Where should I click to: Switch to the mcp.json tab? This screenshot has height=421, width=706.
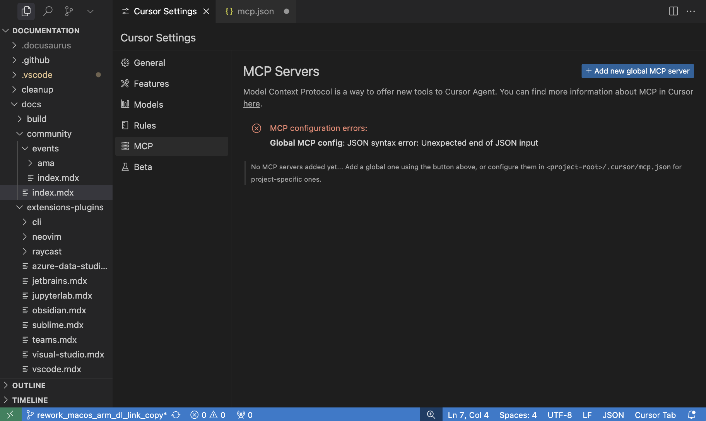tap(255, 11)
